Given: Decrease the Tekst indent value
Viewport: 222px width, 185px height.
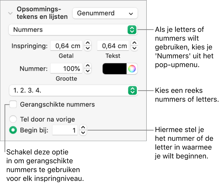Looking at the screenshot, I should click(x=135, y=48).
